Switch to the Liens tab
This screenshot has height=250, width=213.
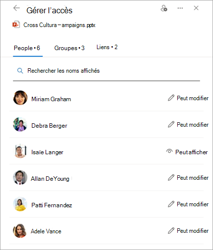click(x=107, y=47)
